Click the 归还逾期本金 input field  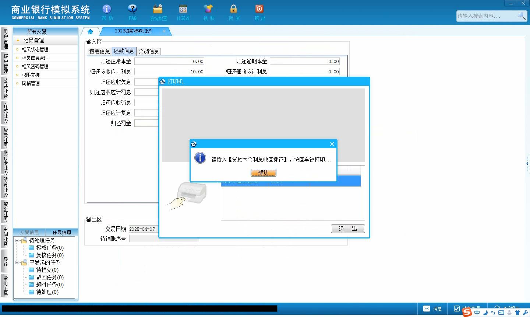click(x=305, y=62)
